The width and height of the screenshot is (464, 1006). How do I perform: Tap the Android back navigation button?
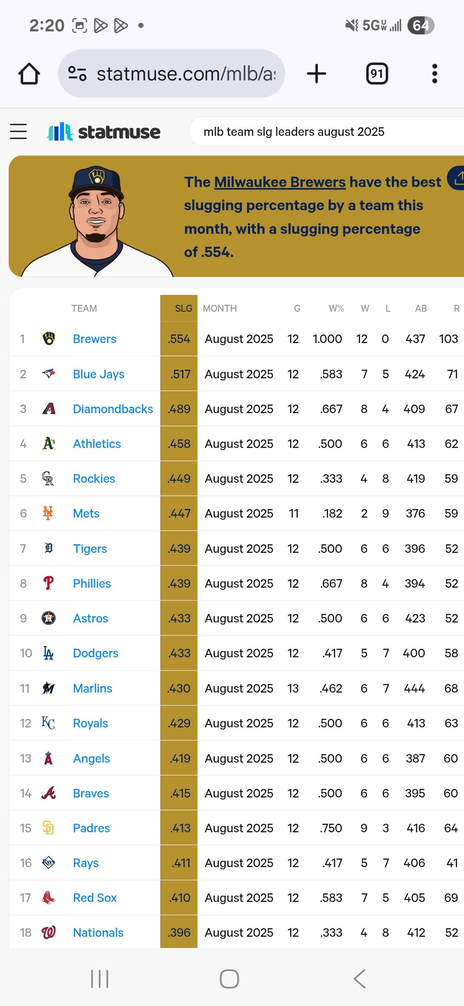coord(360,979)
